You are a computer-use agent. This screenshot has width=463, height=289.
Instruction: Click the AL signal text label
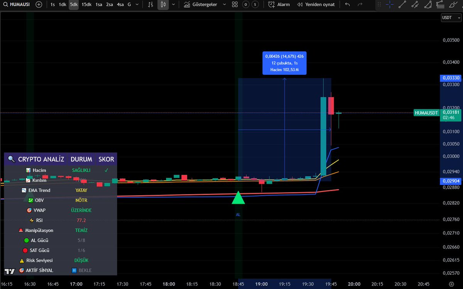238,214
